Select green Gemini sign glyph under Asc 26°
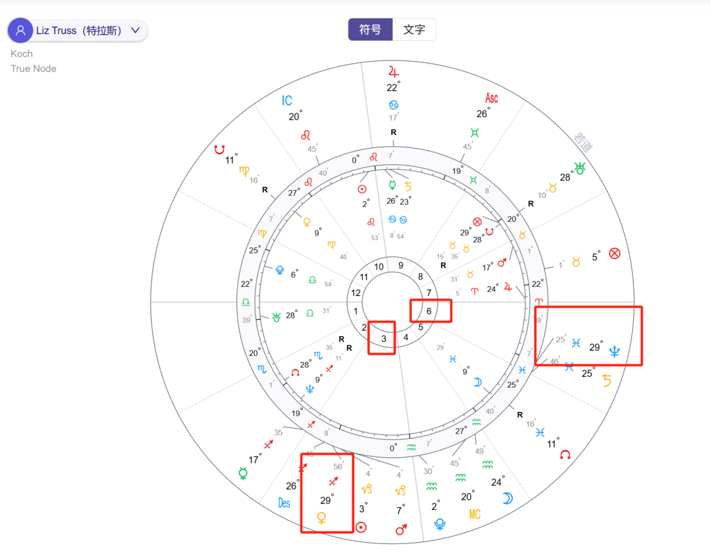 point(475,132)
